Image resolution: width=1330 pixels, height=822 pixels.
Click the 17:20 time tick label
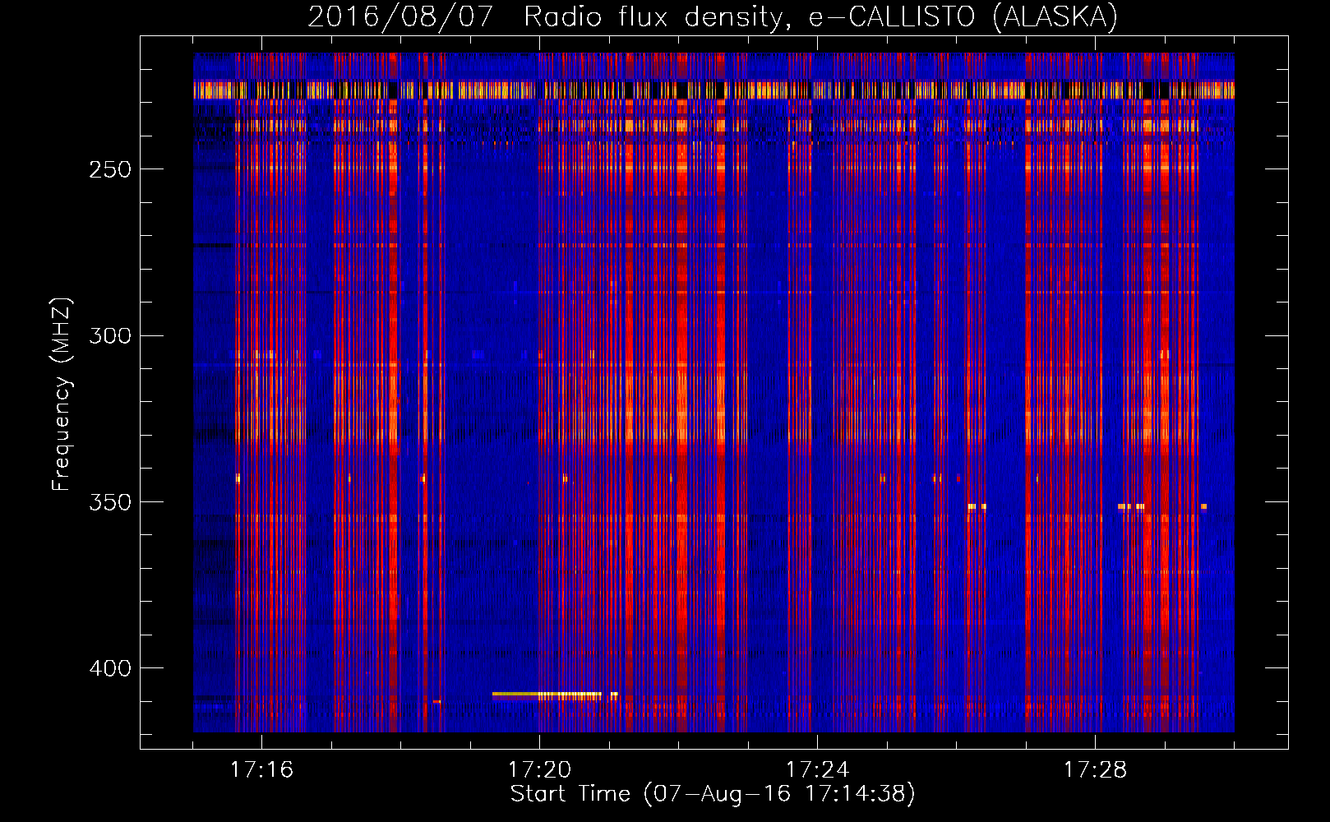coord(539,769)
